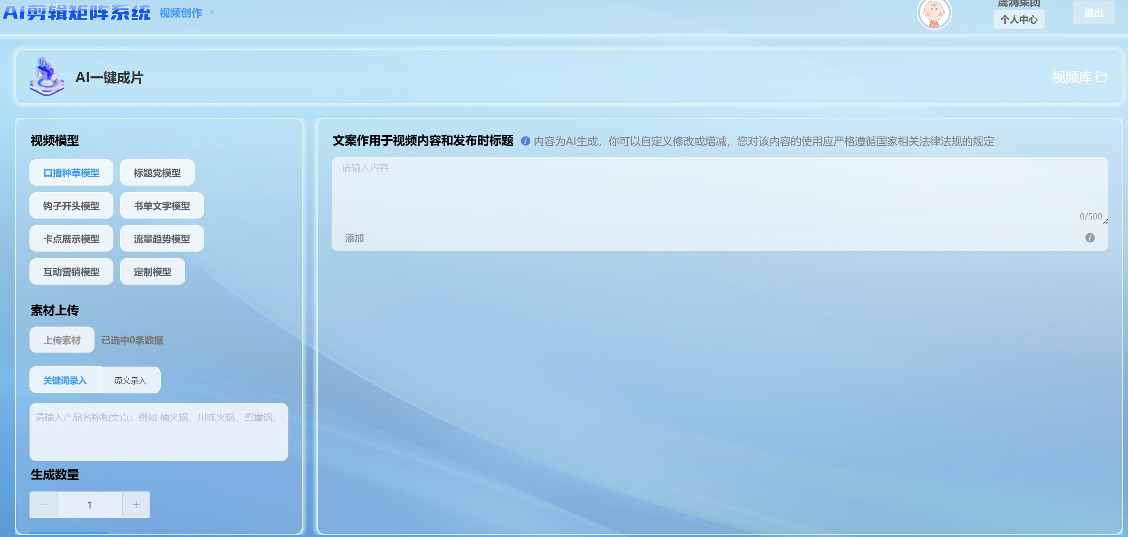Screen dimensions: 1128x537
Task: Choose the 卡点展示模型 option
Action: (71, 239)
